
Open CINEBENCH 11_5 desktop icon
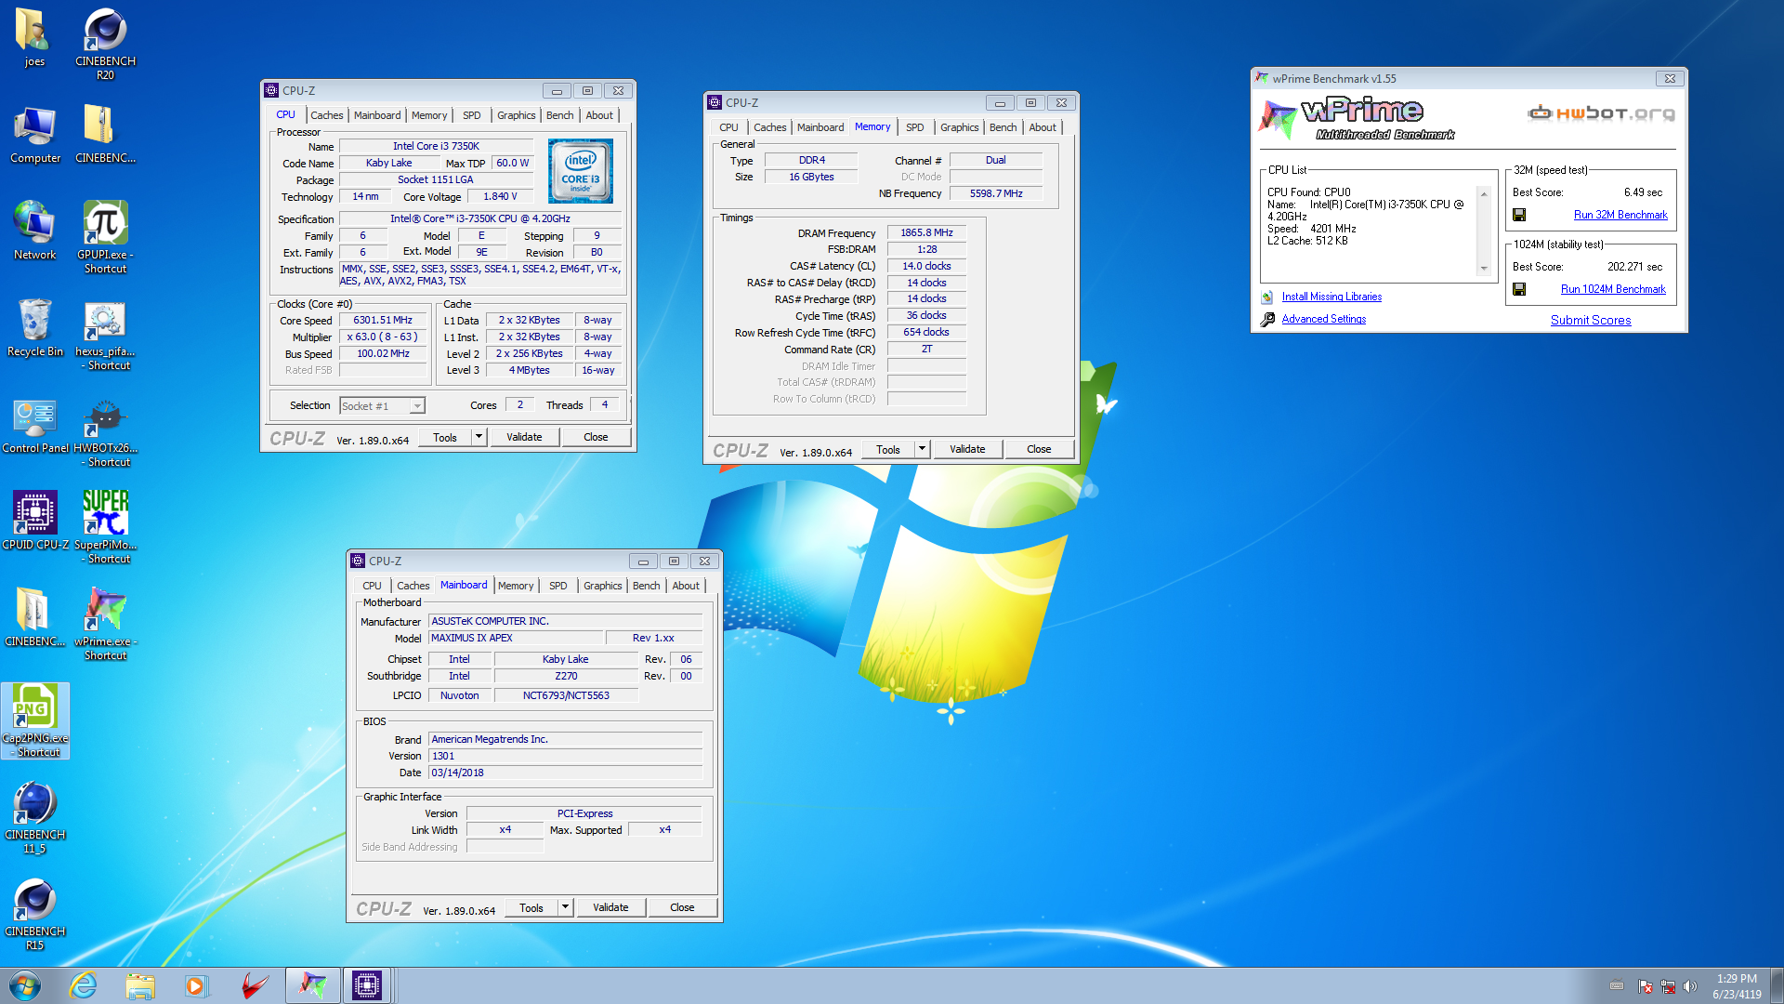pyautogui.click(x=34, y=817)
